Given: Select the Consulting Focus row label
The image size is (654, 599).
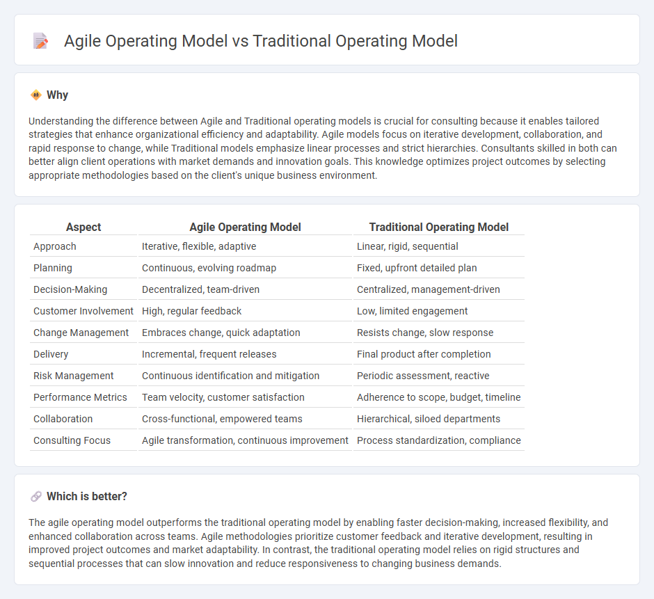Looking at the screenshot, I should (72, 440).
